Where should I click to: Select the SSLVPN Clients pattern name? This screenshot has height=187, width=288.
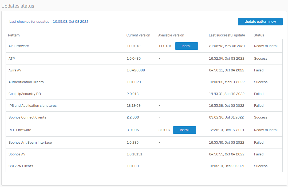pos(21,166)
